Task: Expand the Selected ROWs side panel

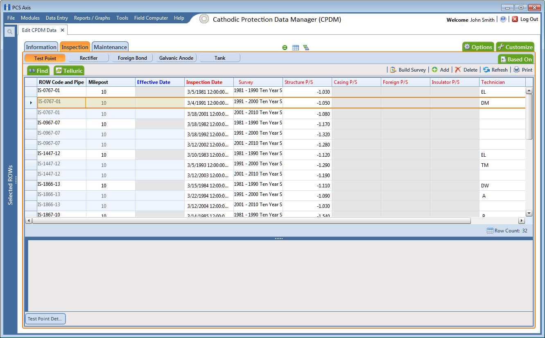Action: [x=10, y=185]
